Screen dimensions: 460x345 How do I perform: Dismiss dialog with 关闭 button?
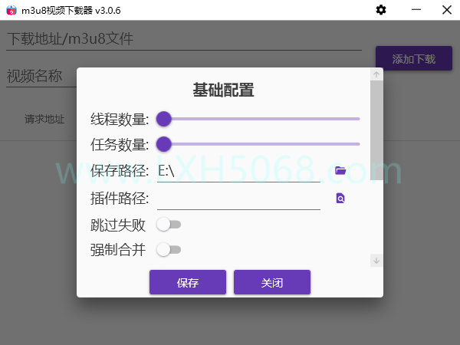[272, 282]
